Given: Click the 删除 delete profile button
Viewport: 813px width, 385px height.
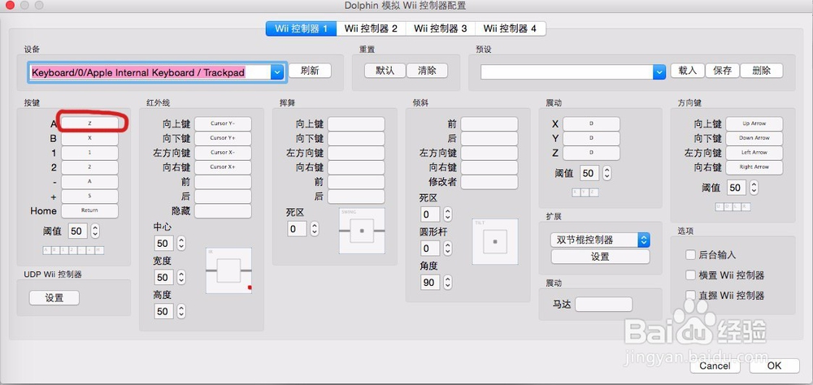Looking at the screenshot, I should (x=761, y=71).
